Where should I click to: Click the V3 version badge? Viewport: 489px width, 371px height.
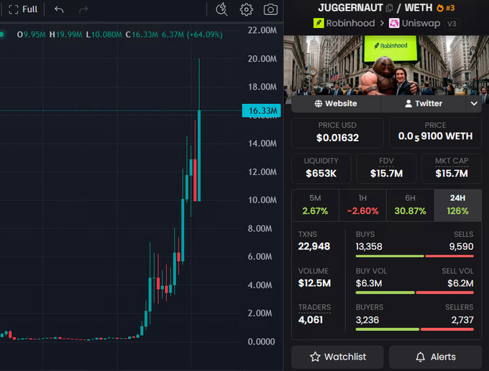pyautogui.click(x=452, y=24)
